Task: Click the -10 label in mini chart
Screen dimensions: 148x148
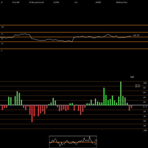Action: pos(96,140)
